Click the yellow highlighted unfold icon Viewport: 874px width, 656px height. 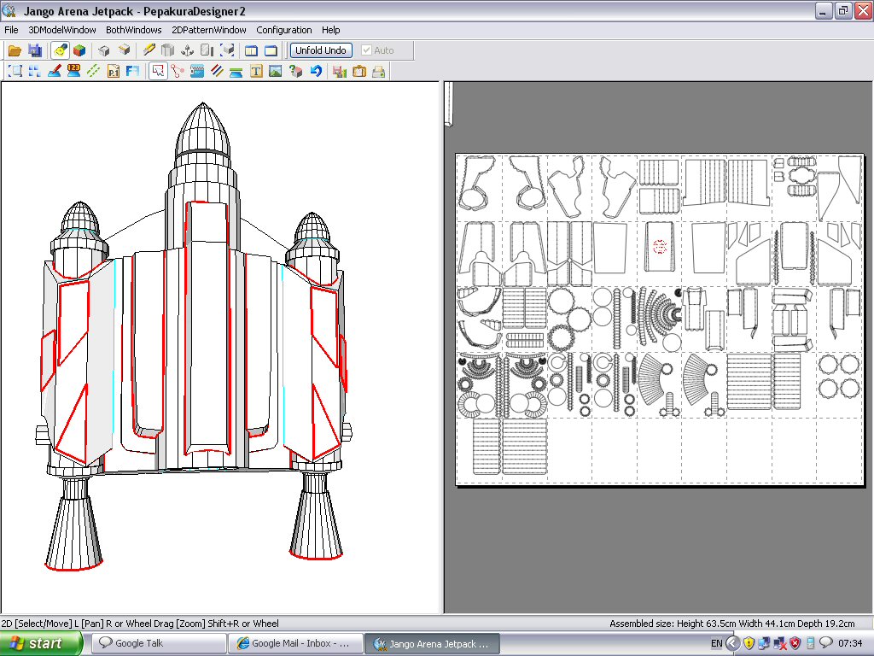click(x=61, y=50)
